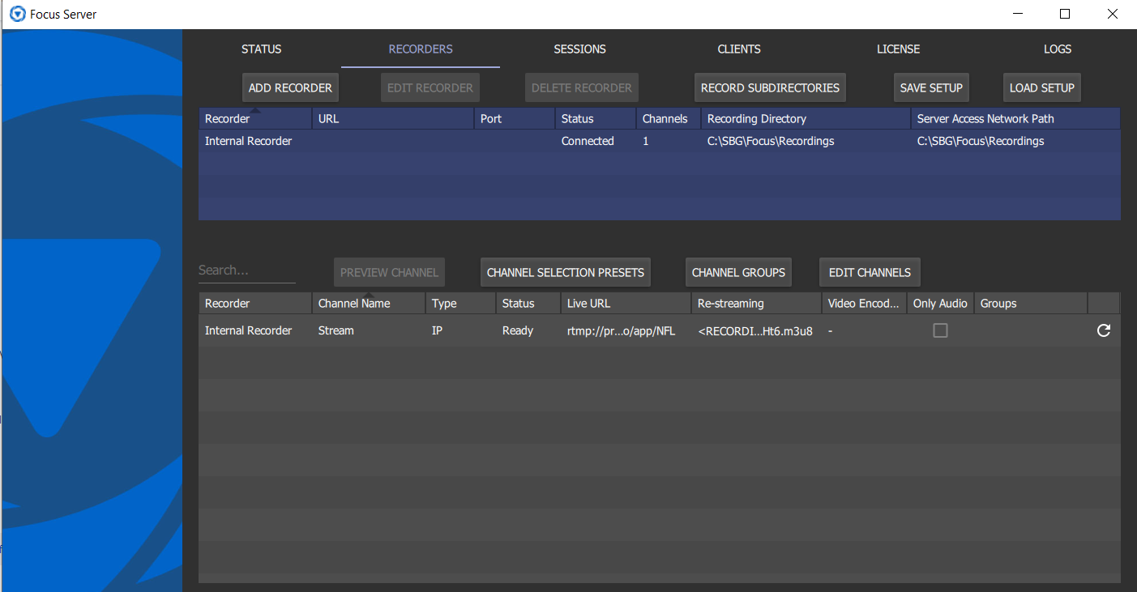The width and height of the screenshot is (1137, 592).
Task: Click the LOAD SETUP button
Action: click(x=1042, y=87)
